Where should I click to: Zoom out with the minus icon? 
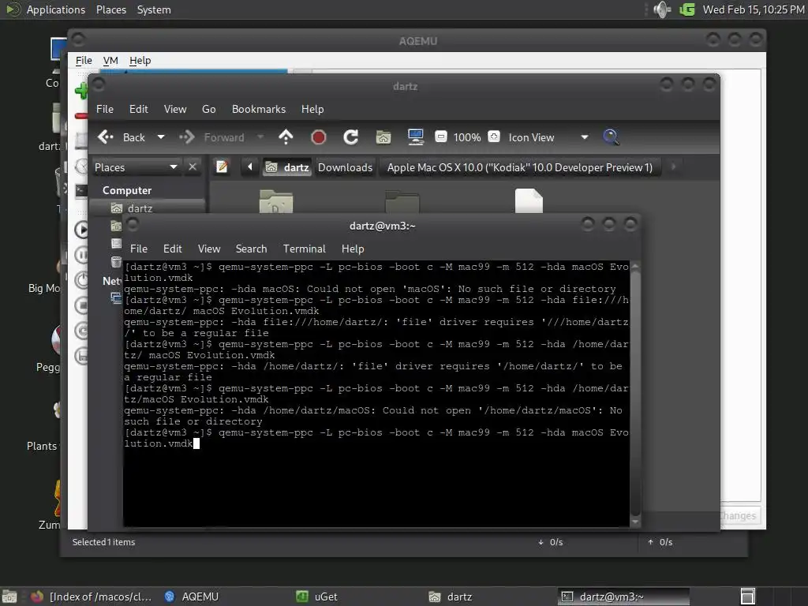coord(440,137)
